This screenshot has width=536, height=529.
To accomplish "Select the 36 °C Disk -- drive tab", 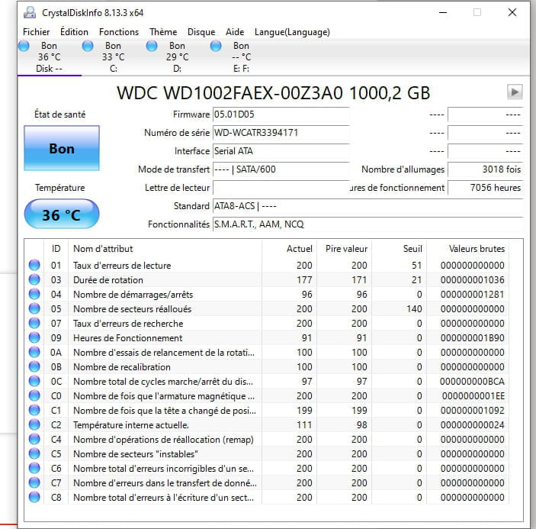I will [50, 57].
